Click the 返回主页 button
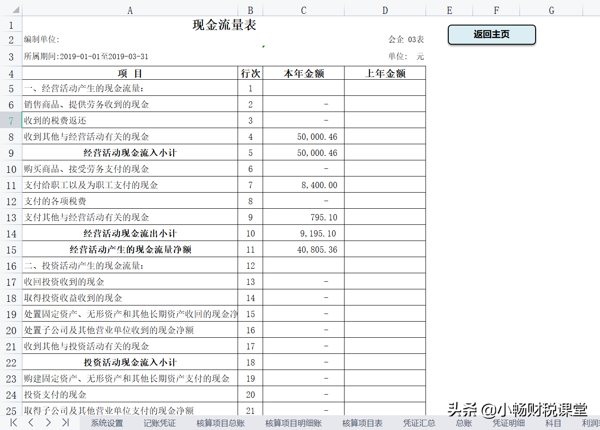The width and height of the screenshot is (600, 430). click(x=491, y=34)
